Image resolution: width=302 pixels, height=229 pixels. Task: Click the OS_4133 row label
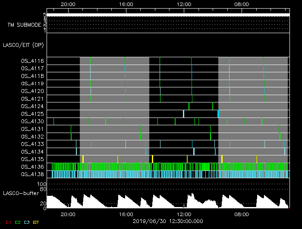pos(32,144)
